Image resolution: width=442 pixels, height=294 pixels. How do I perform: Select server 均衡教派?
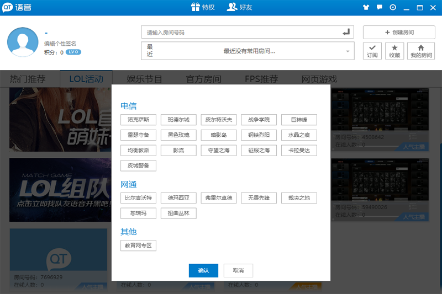click(138, 150)
